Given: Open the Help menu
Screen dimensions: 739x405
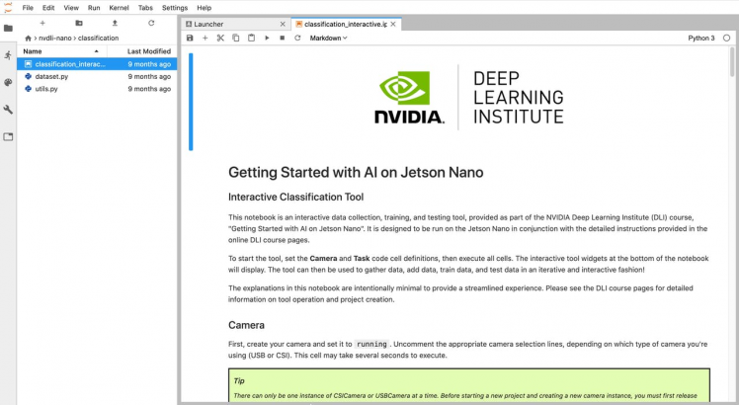Looking at the screenshot, I should pos(205,8).
